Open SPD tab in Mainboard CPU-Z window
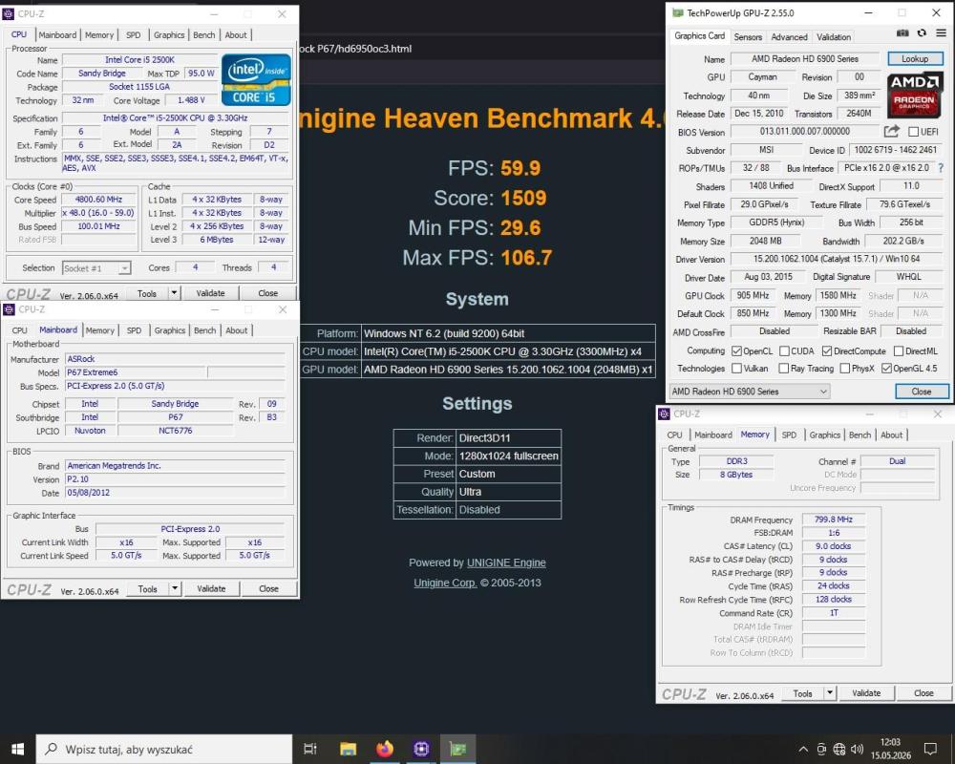This screenshot has height=764, width=955. [x=134, y=330]
